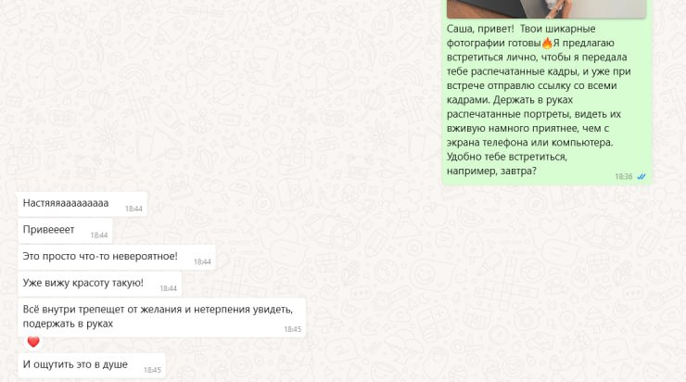
Task: Click the 'Это просто что-то невероятное!' message
Action: click(117, 257)
